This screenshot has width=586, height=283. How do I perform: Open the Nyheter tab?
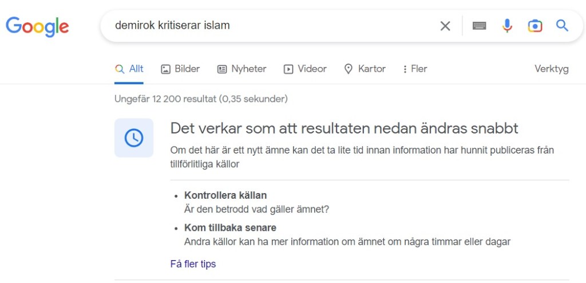[242, 69]
